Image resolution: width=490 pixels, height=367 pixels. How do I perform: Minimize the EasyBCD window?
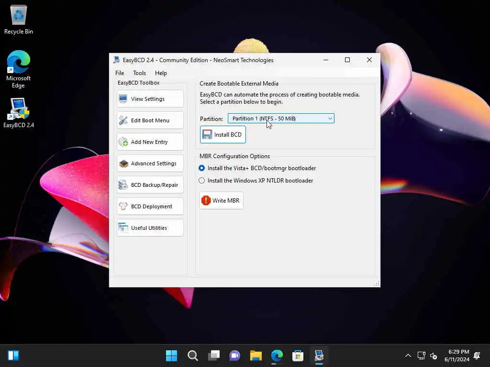pyautogui.click(x=326, y=60)
